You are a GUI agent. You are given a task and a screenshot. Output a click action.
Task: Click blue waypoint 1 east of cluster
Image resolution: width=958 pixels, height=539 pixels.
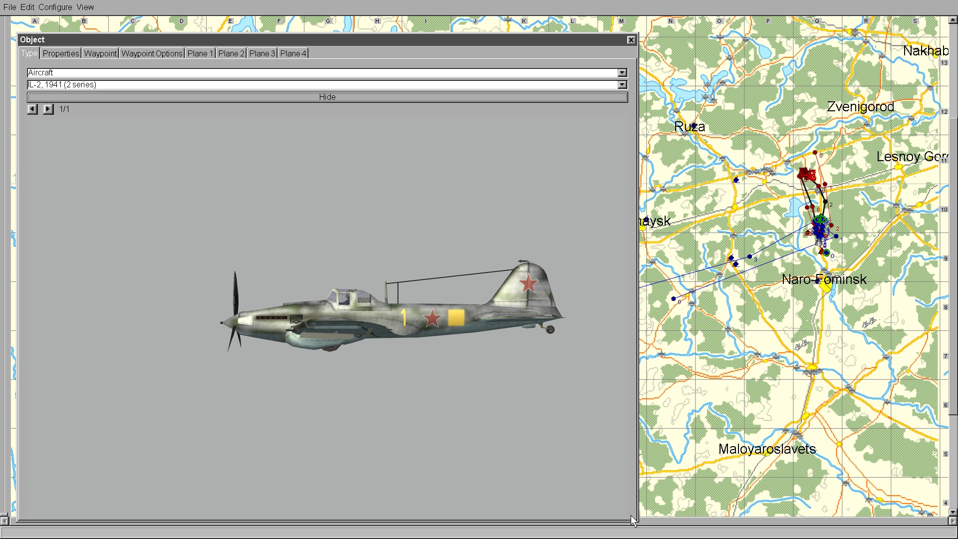coord(836,237)
